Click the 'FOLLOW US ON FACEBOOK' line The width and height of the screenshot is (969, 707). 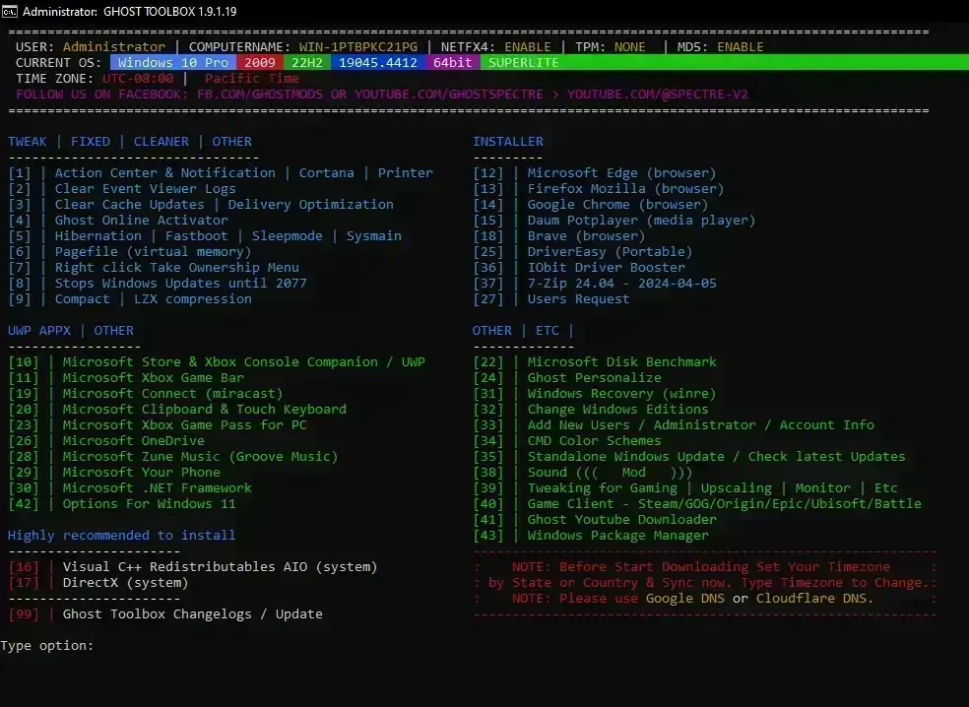pyautogui.click(x=382, y=94)
